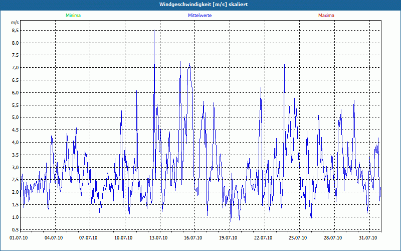Click the 13.07.10 date label
The width and height of the screenshot is (401, 251).
158,238
